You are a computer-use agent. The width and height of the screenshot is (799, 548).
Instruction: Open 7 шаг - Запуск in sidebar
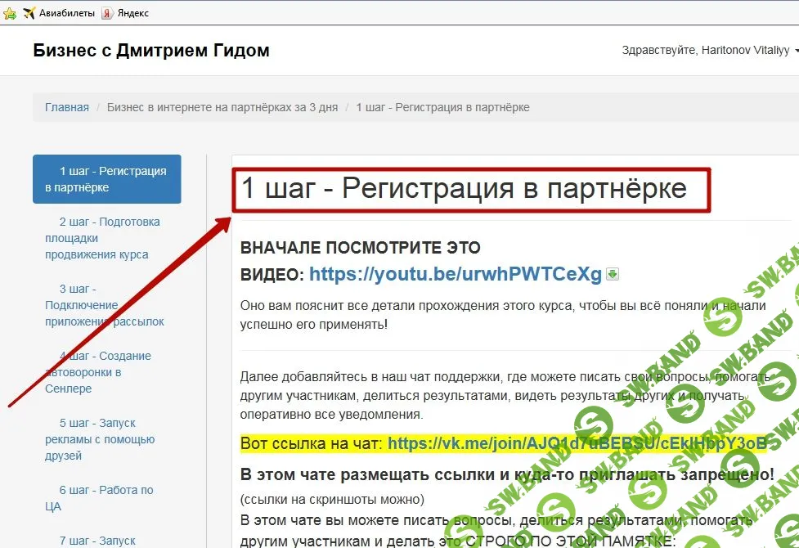[97, 541]
